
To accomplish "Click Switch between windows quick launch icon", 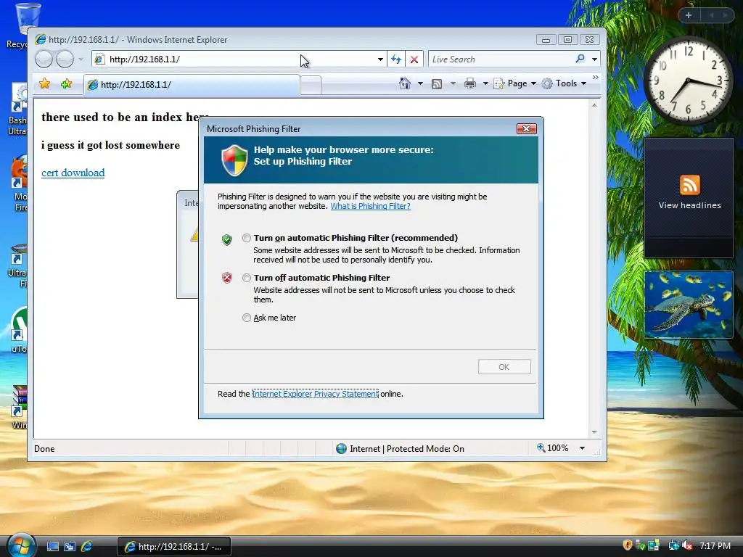I will click(x=70, y=547).
